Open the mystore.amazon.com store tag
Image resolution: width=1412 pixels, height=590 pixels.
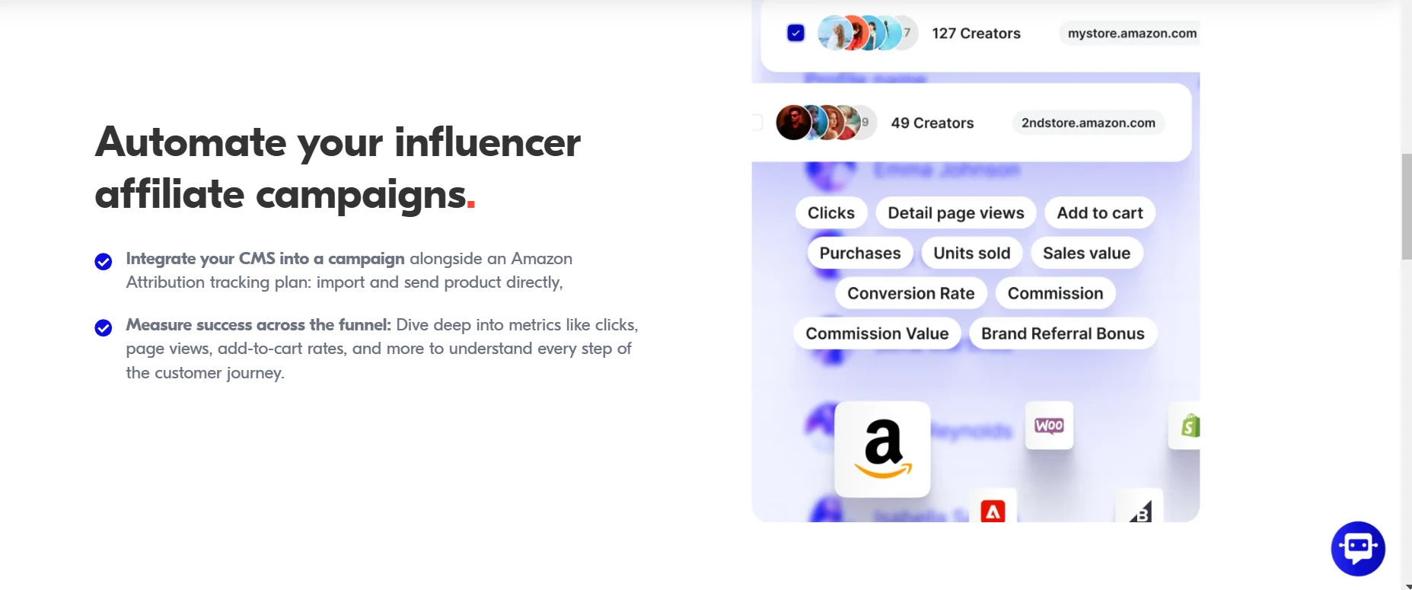point(1131,33)
